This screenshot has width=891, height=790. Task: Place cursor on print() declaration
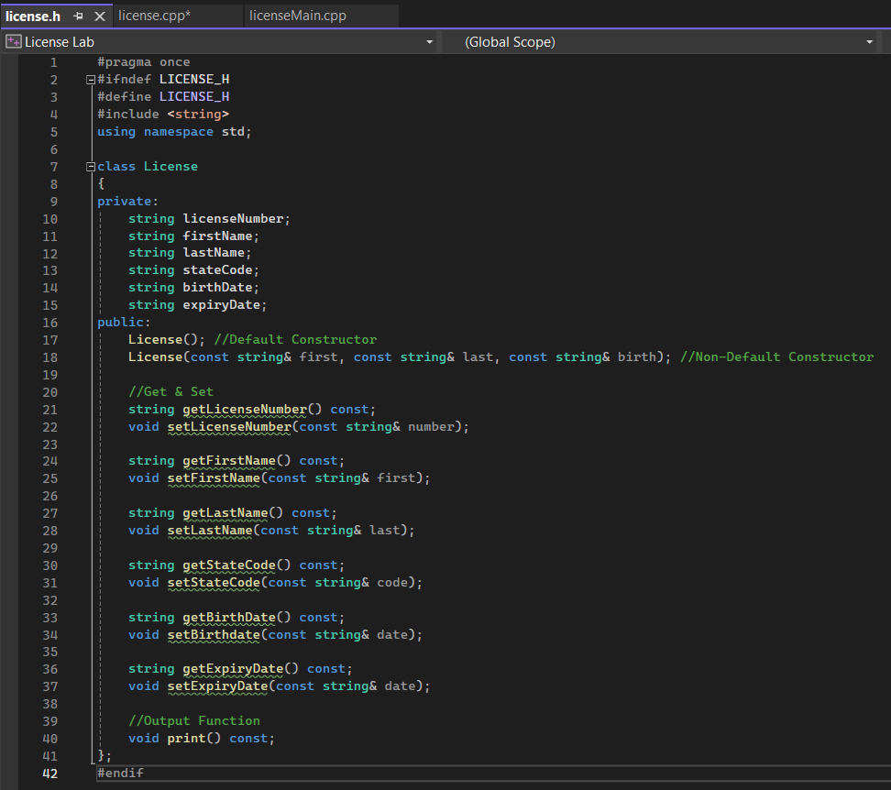[x=186, y=738]
